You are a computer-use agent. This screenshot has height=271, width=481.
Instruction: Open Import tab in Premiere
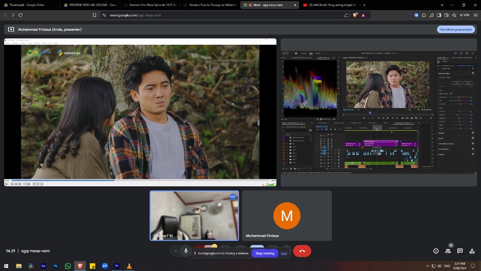click(x=304, y=53)
